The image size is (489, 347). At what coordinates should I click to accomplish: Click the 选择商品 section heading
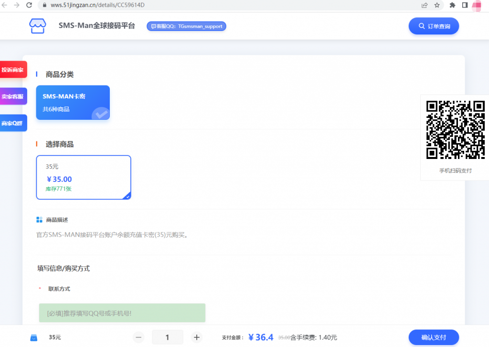click(60, 144)
